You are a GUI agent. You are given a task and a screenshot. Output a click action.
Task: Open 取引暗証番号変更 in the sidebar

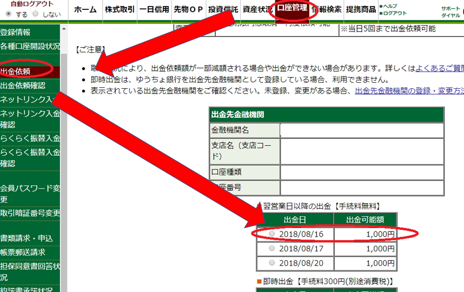(x=30, y=213)
